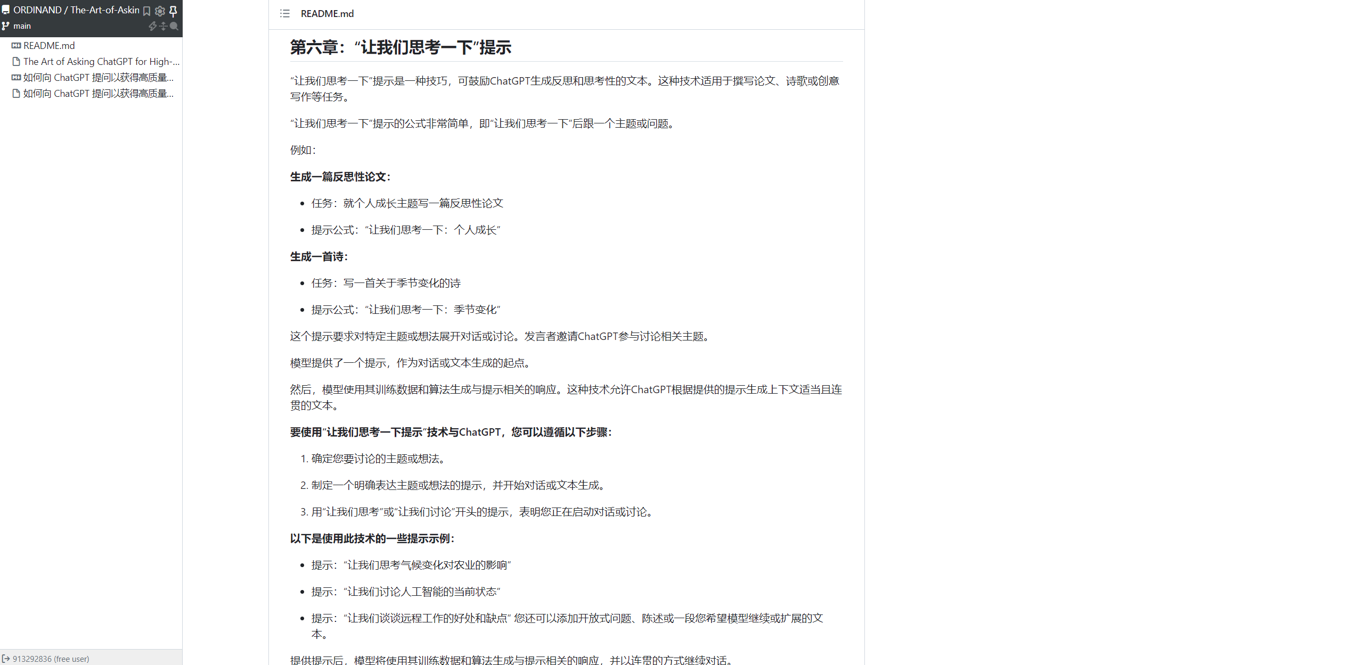Click paragraph starting “让我们思考一下”提示是一种技巧
The height and width of the screenshot is (665, 1348).
pos(565,89)
